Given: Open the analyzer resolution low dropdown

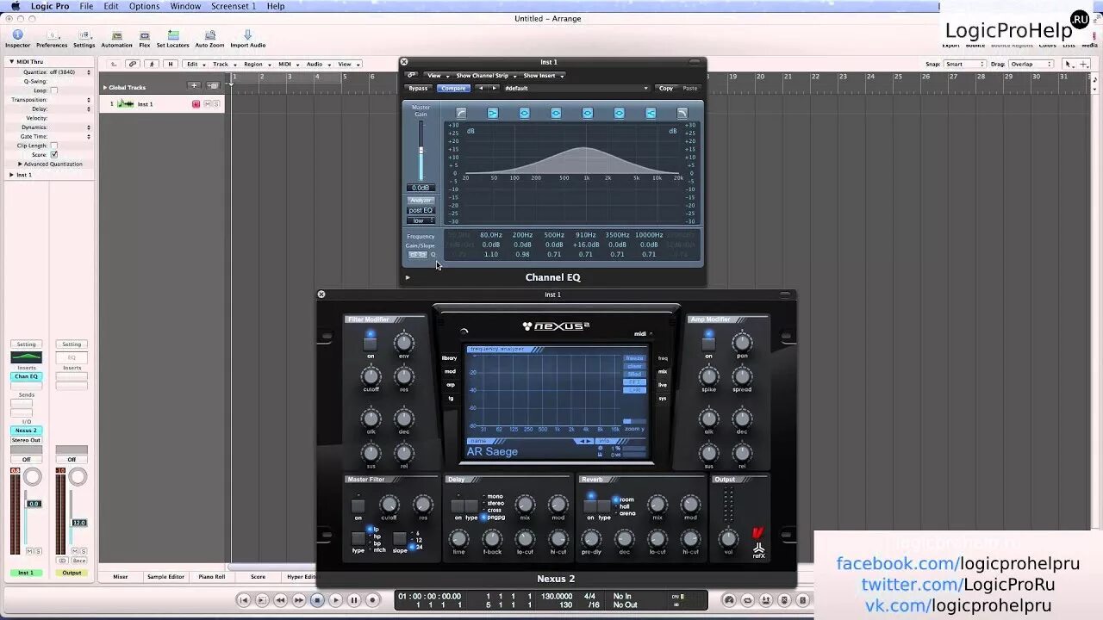Looking at the screenshot, I should [421, 220].
